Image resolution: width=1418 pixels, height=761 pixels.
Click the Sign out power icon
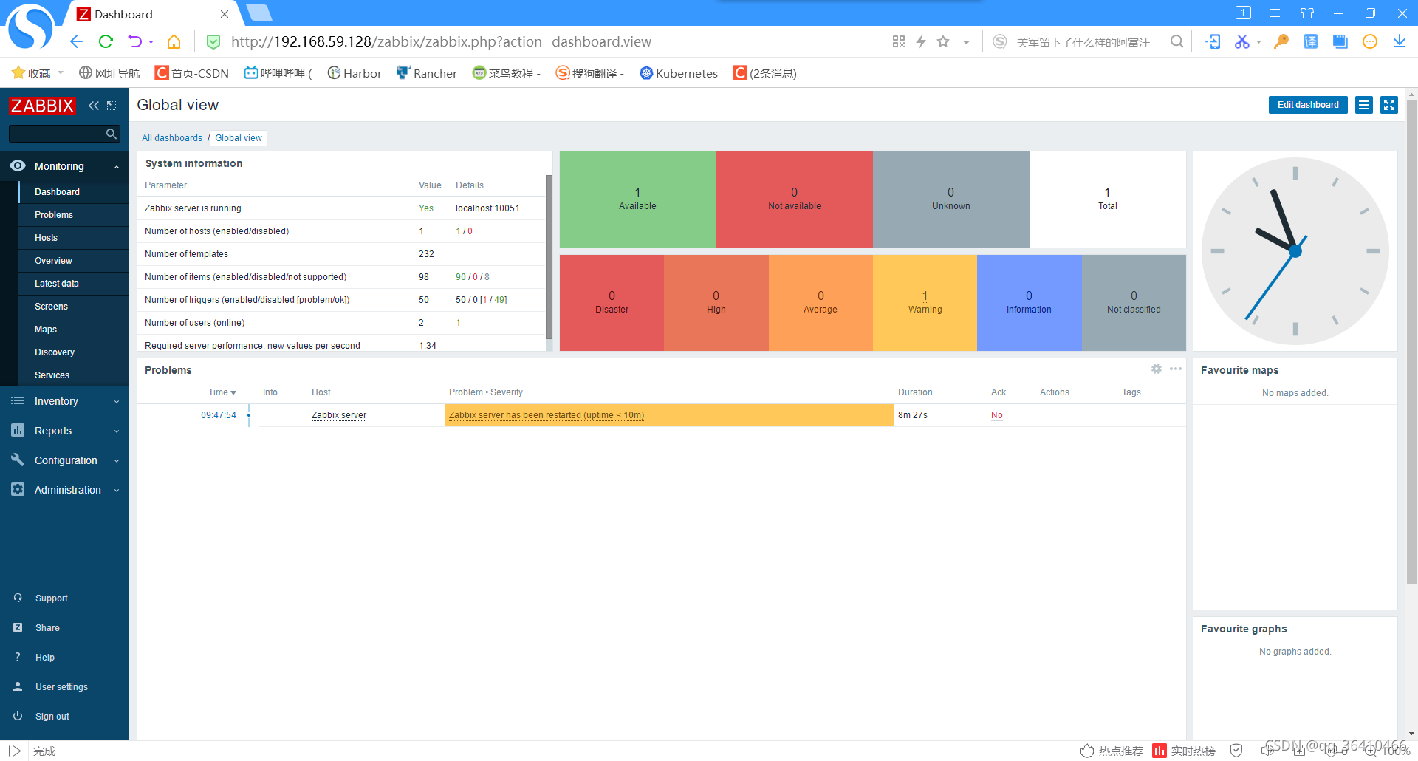pos(18,716)
